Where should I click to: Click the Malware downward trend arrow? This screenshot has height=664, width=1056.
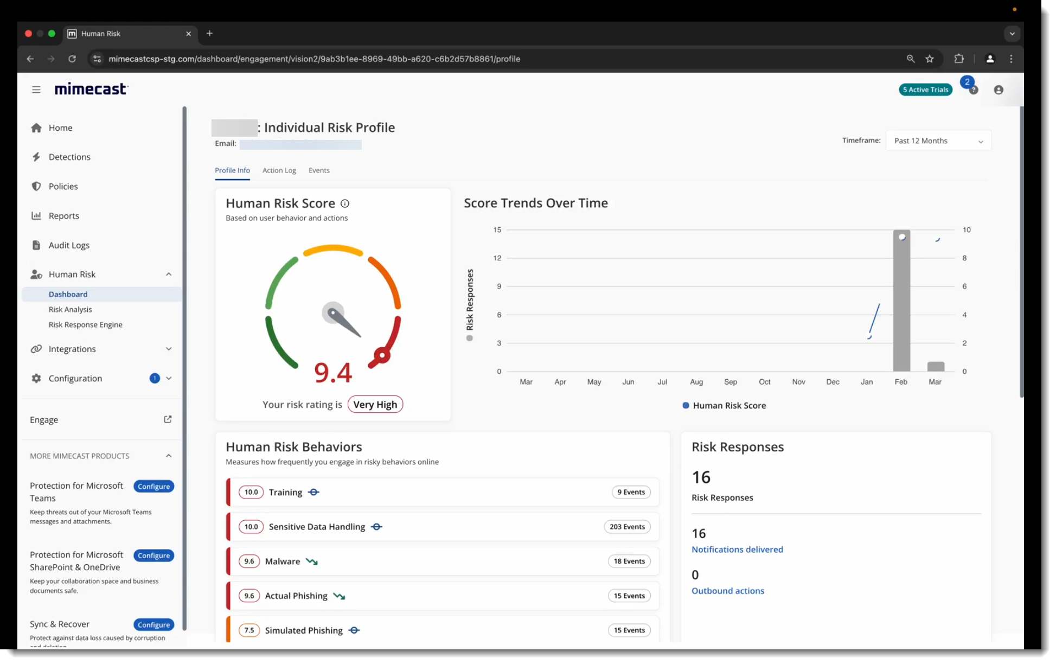[312, 561]
